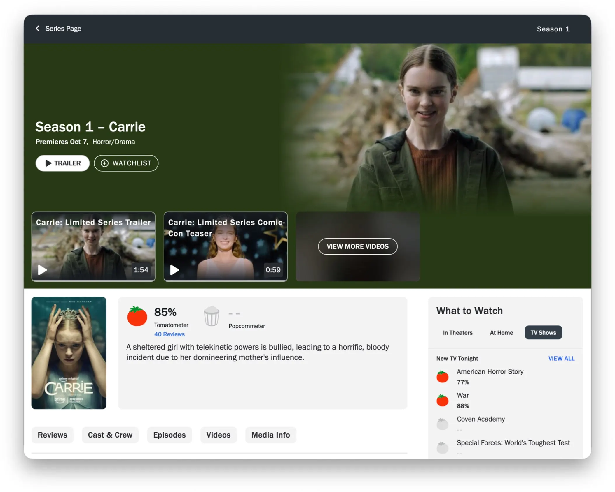Screen dimensions: 615x492
Task: Click the Popcornmeter popcorn bucket icon
Action: 212,316
